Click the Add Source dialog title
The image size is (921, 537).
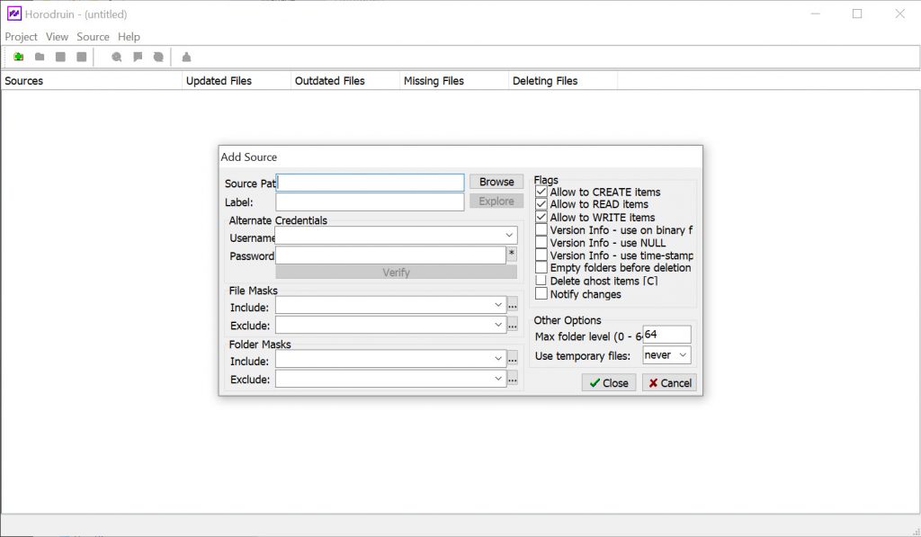point(249,157)
